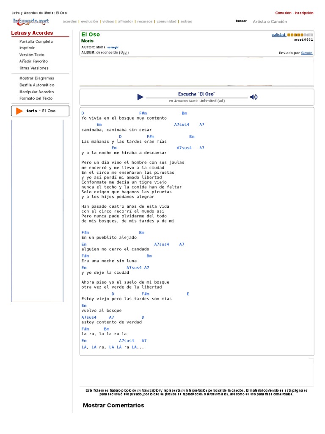
Task: Click Mostrar Comentarios
Action: point(113,406)
